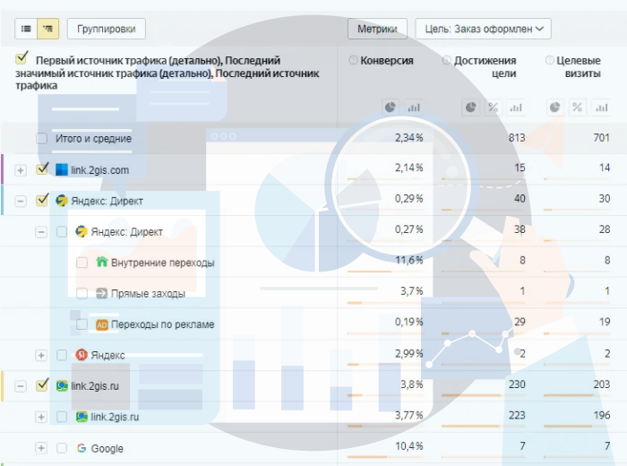This screenshot has height=466, width=627.
Task: Expand the link.2gis.com row
Action: coord(21,170)
